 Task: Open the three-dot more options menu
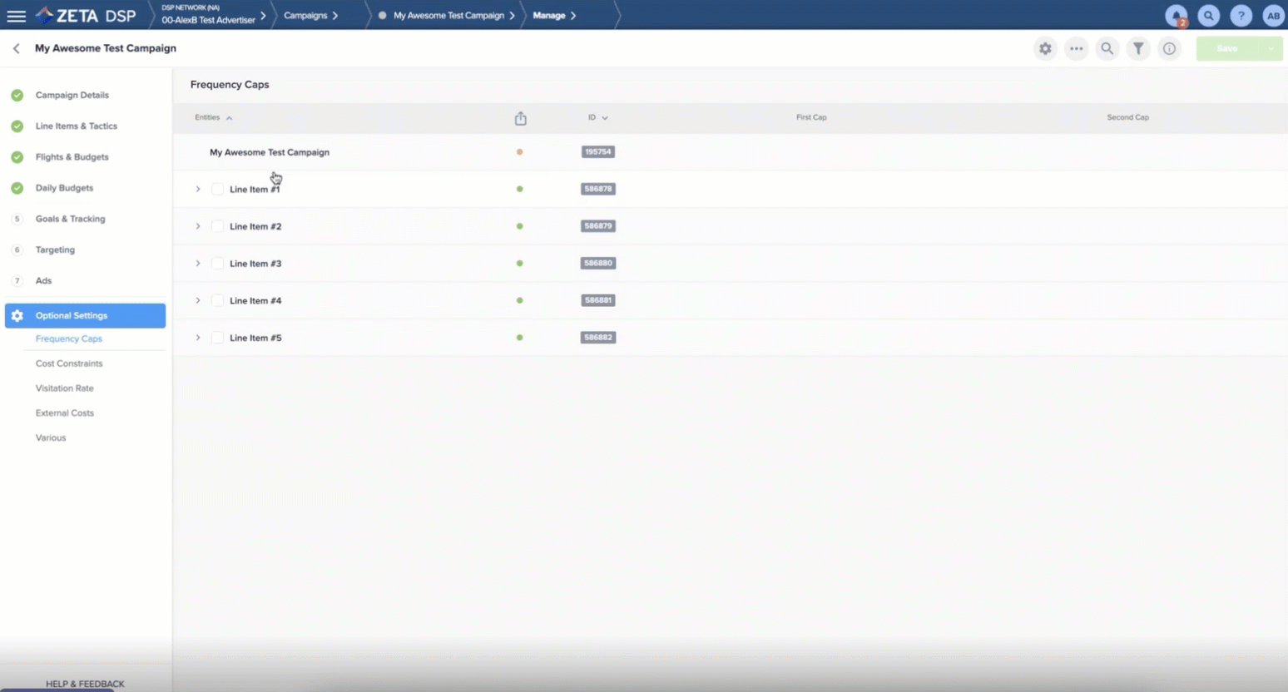1076,49
